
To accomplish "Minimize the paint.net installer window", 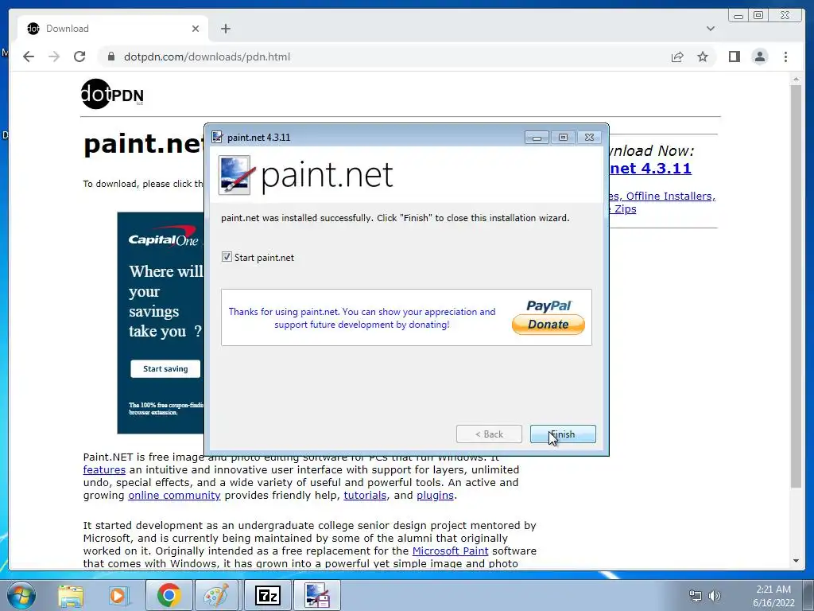I will [537, 138].
